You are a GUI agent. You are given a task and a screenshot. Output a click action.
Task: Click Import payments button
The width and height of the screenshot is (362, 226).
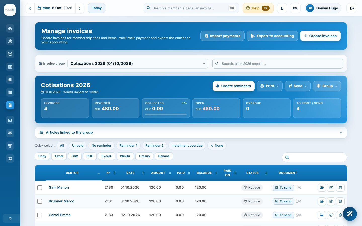[222, 36]
